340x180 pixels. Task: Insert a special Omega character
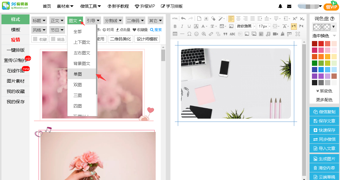point(189,34)
